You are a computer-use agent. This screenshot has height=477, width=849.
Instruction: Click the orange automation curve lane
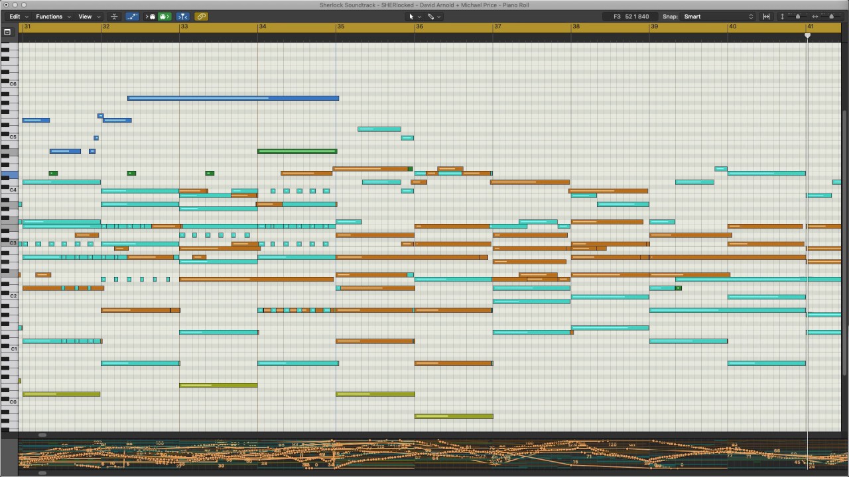tap(430, 454)
